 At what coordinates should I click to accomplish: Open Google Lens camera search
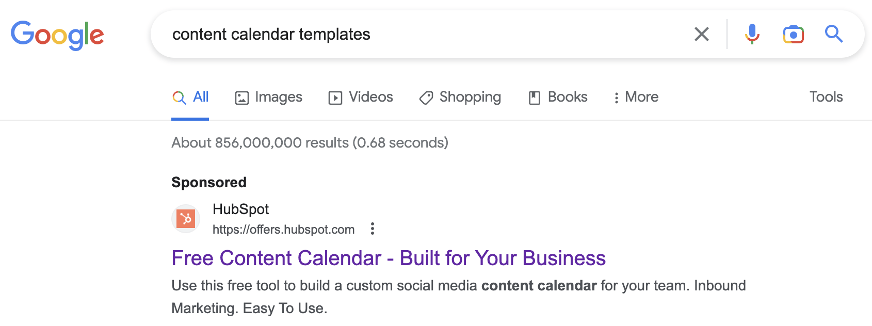(x=793, y=34)
